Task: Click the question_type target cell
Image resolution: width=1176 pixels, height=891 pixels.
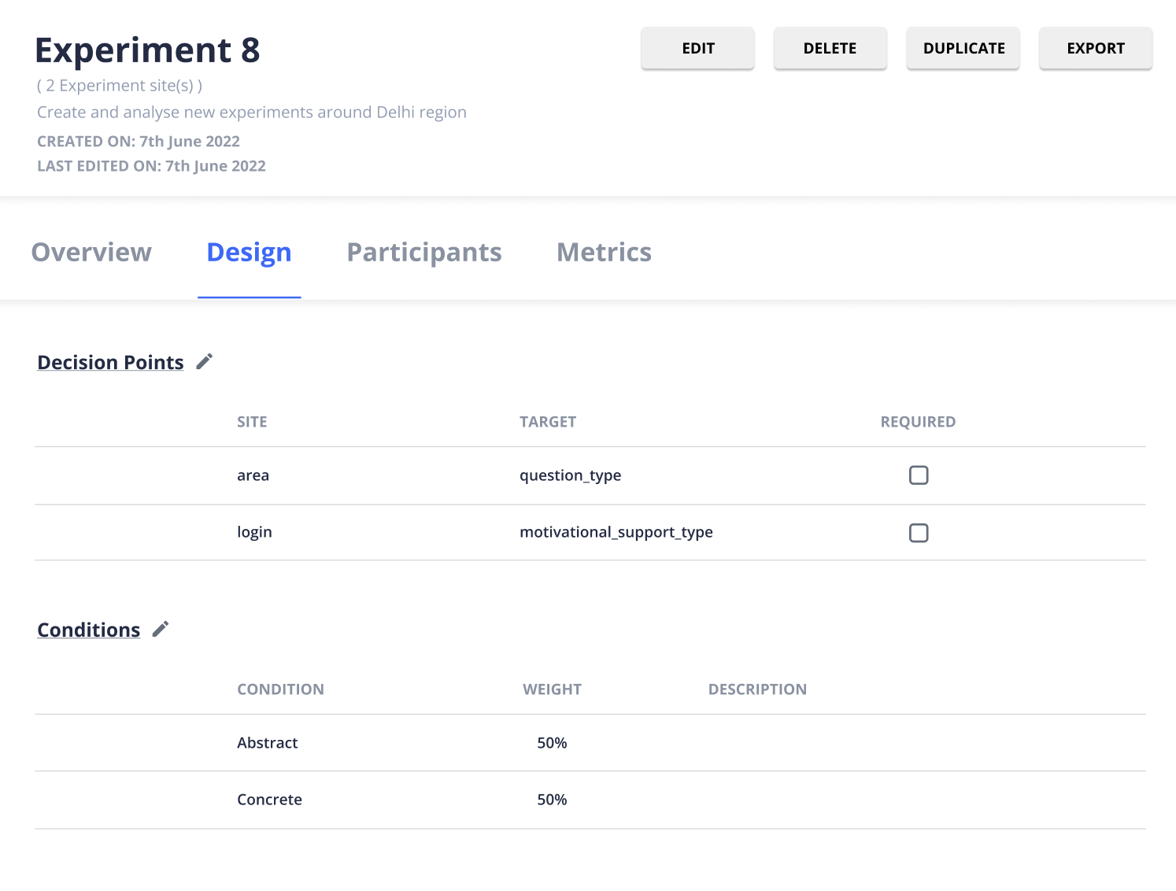Action: [x=570, y=475]
